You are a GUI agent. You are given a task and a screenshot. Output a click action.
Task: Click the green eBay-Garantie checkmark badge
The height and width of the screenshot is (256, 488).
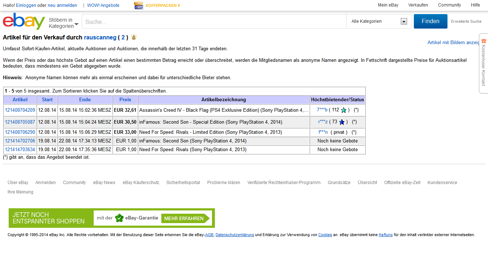click(x=119, y=218)
